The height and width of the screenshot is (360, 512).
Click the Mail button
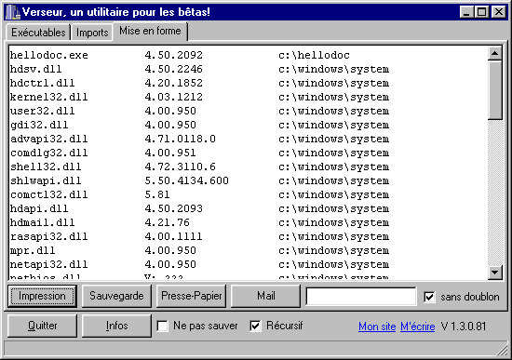266,296
